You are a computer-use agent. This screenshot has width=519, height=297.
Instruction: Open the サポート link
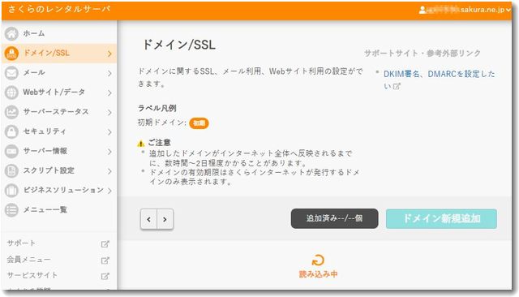click(x=21, y=243)
